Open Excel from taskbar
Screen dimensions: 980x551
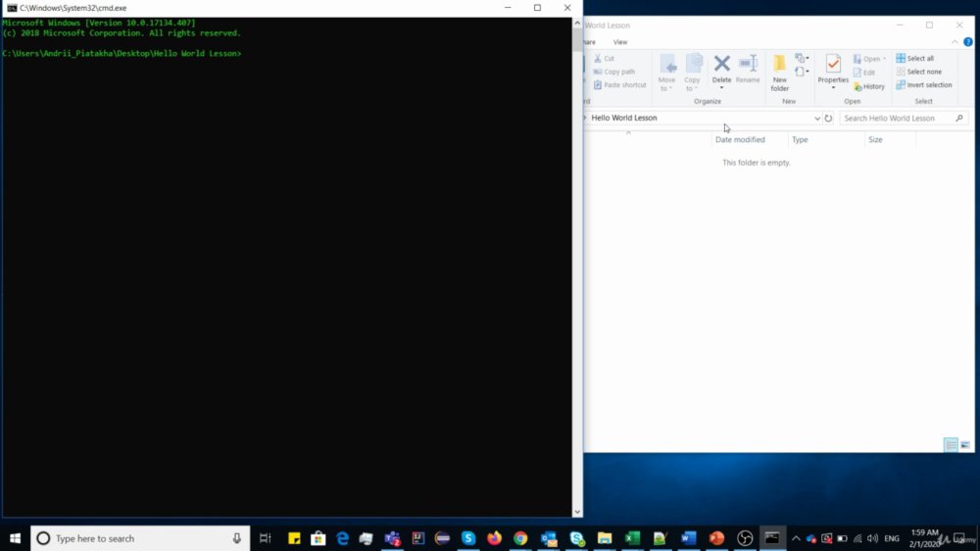pyautogui.click(x=632, y=538)
